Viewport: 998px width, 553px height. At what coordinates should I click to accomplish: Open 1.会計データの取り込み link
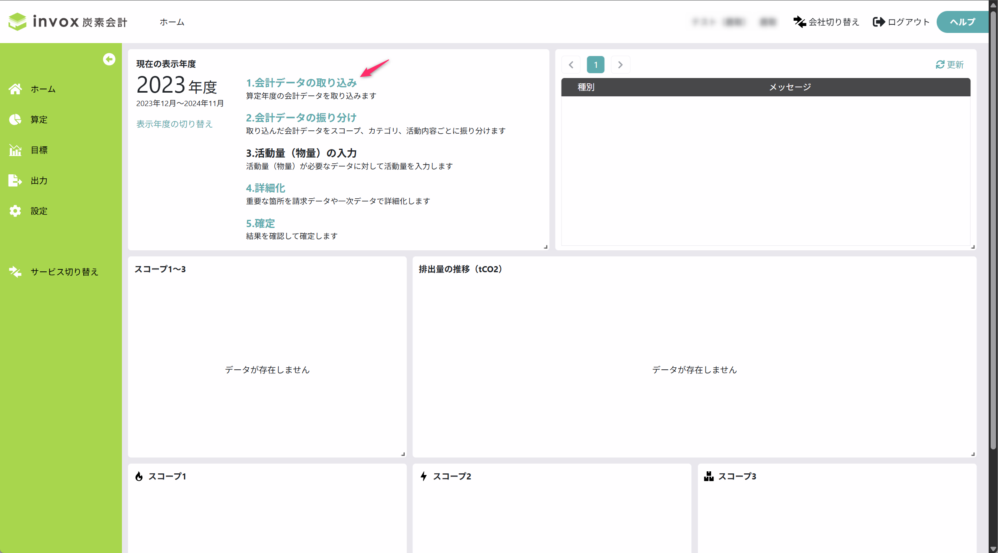tap(301, 83)
